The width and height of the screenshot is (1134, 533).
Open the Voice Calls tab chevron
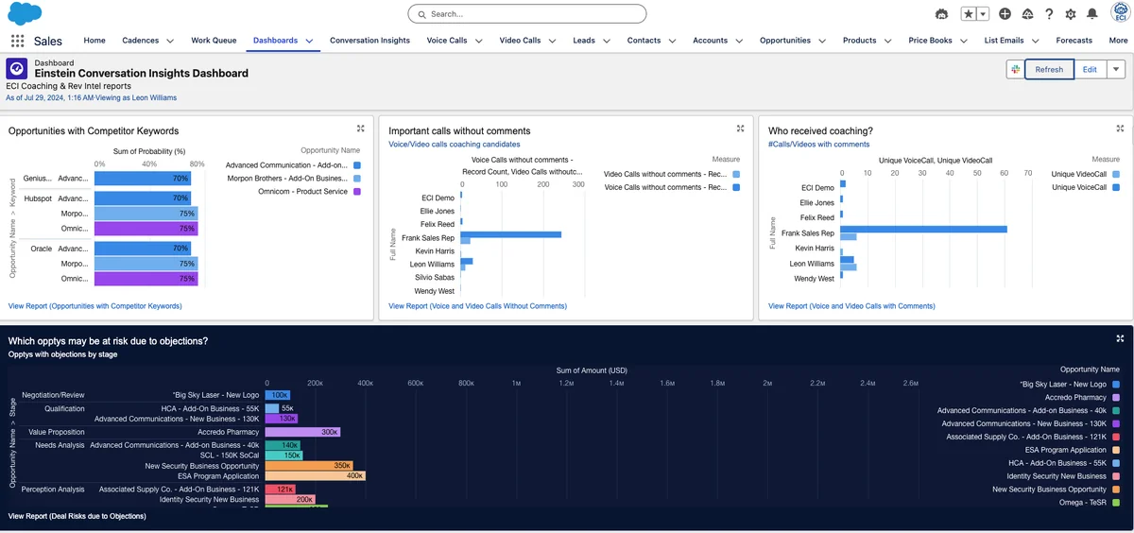479,41
